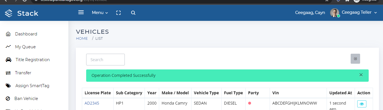Go to HOME breadcrumb link
Viewport: 383px width, 110px height.
(x=82, y=38)
